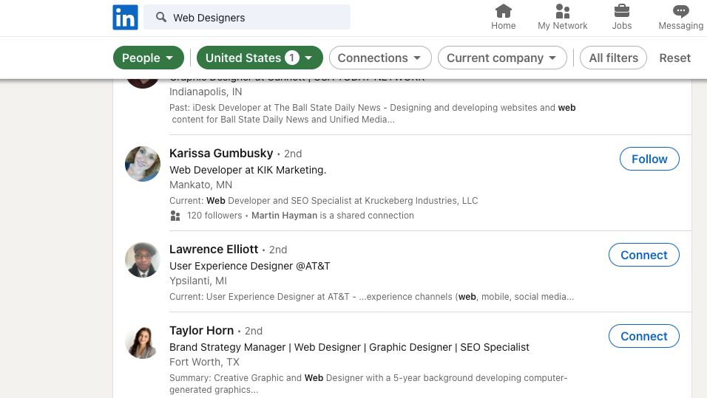Image resolution: width=707 pixels, height=398 pixels.
Task: Open the Messaging icon
Action: click(680, 11)
